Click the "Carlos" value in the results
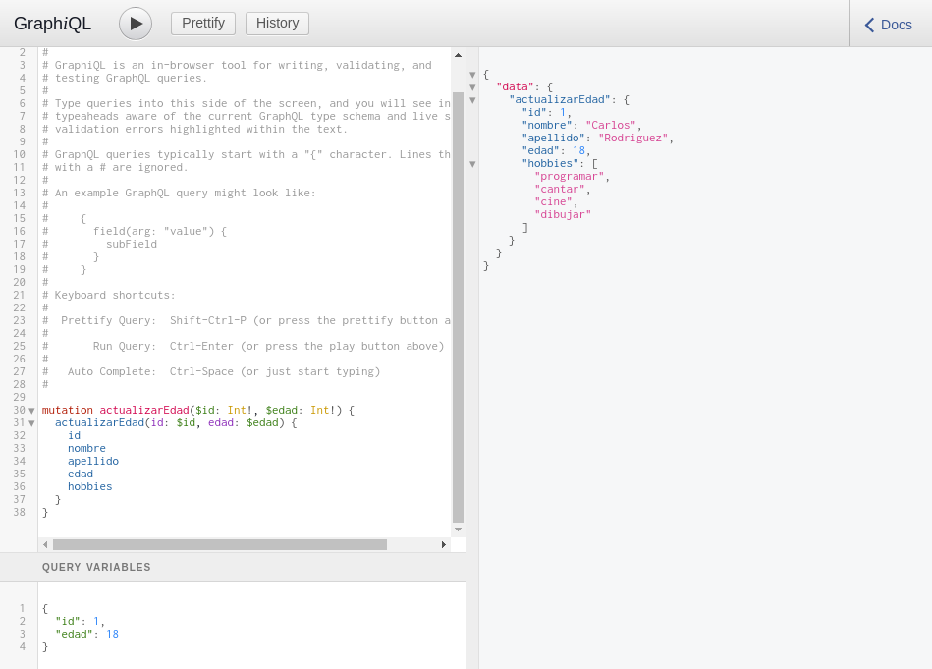This screenshot has width=932, height=669. 611,125
